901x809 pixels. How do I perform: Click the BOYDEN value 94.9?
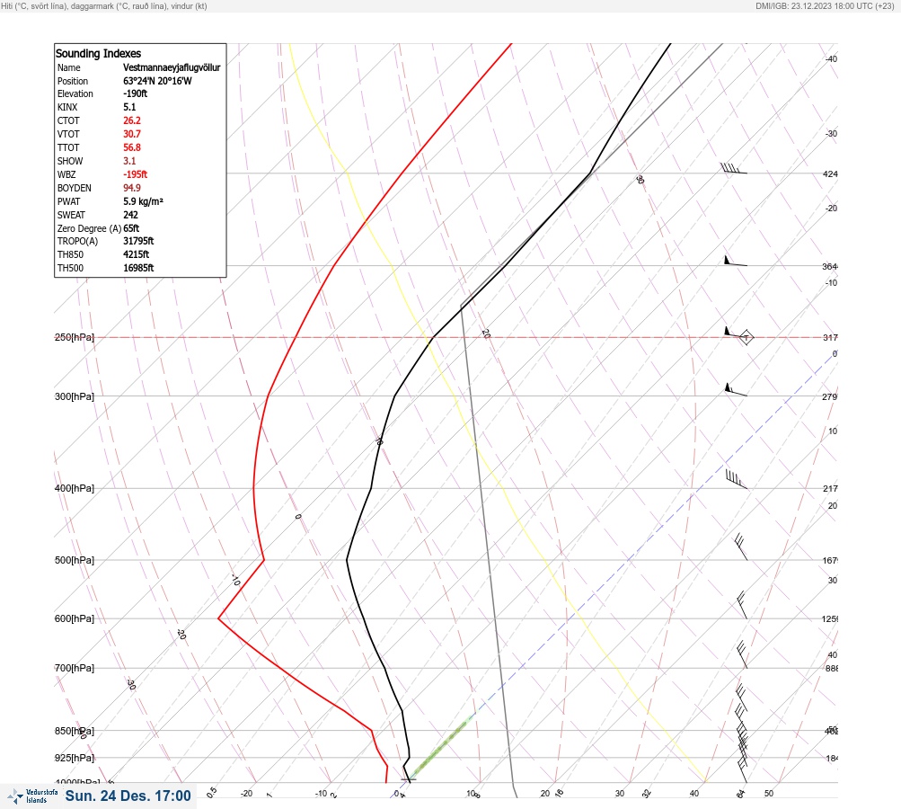[131, 188]
